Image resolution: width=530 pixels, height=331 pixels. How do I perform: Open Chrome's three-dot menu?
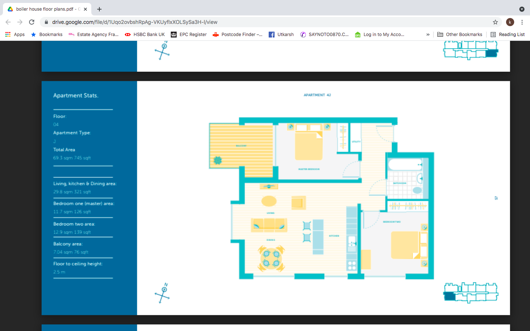click(522, 22)
